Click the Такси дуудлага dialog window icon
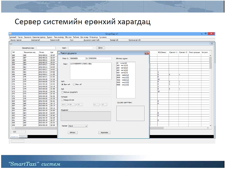This screenshot has width=227, height=169. coord(59,53)
